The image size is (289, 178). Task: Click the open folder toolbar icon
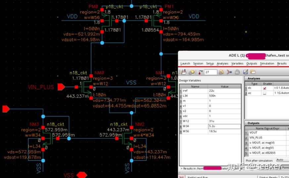tap(253, 72)
